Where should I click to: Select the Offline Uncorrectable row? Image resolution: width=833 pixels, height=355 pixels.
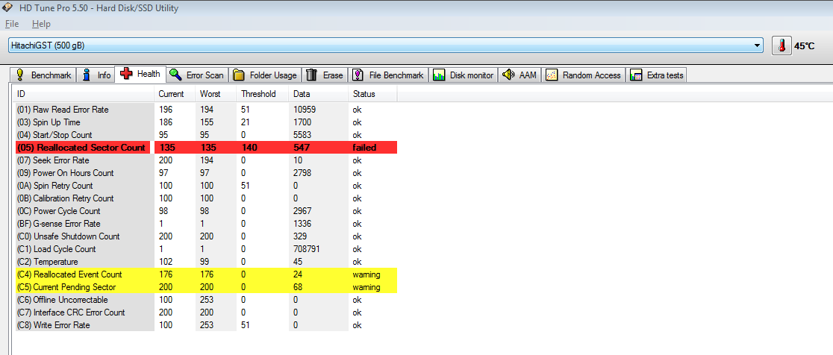pos(205,300)
